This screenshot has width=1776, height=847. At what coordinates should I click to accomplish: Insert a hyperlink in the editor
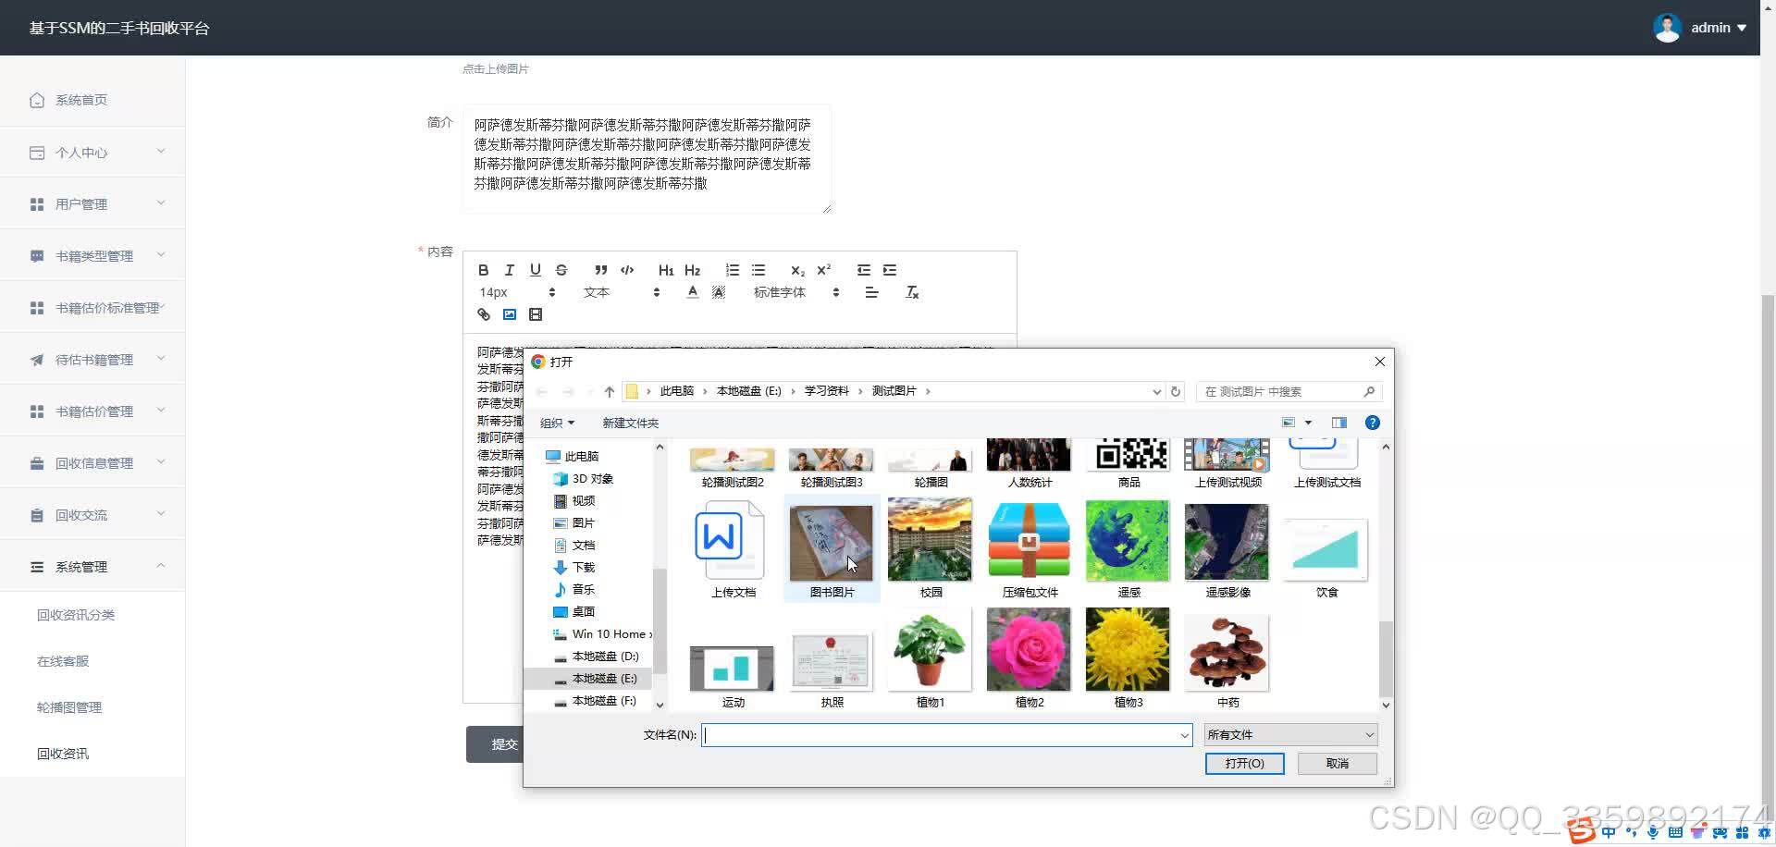[483, 314]
